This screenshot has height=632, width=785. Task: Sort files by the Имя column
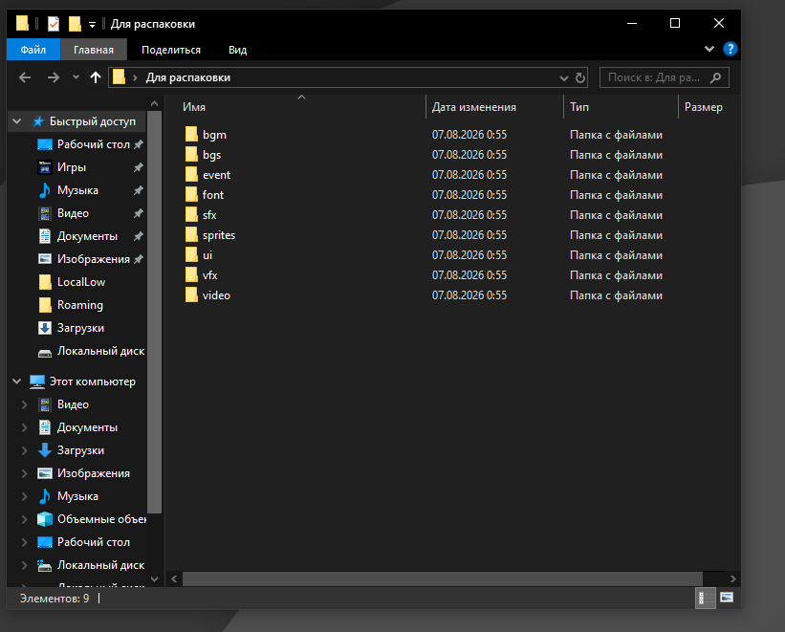(300, 107)
